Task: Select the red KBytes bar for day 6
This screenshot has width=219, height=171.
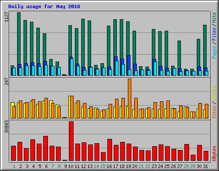Action: click(45, 148)
